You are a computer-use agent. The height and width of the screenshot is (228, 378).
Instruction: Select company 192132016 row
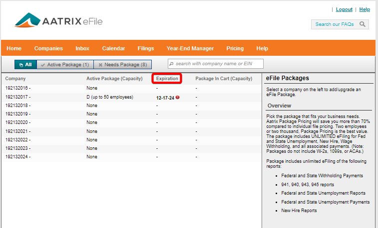click(132, 88)
